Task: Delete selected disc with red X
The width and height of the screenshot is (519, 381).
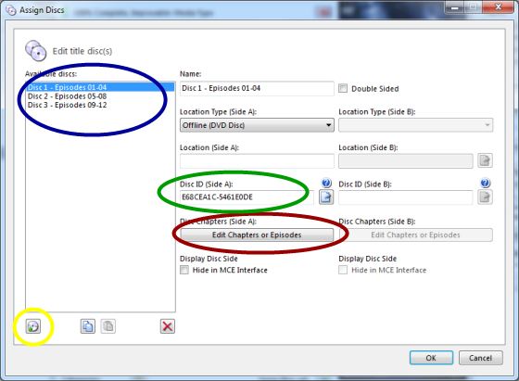Action: (168, 326)
